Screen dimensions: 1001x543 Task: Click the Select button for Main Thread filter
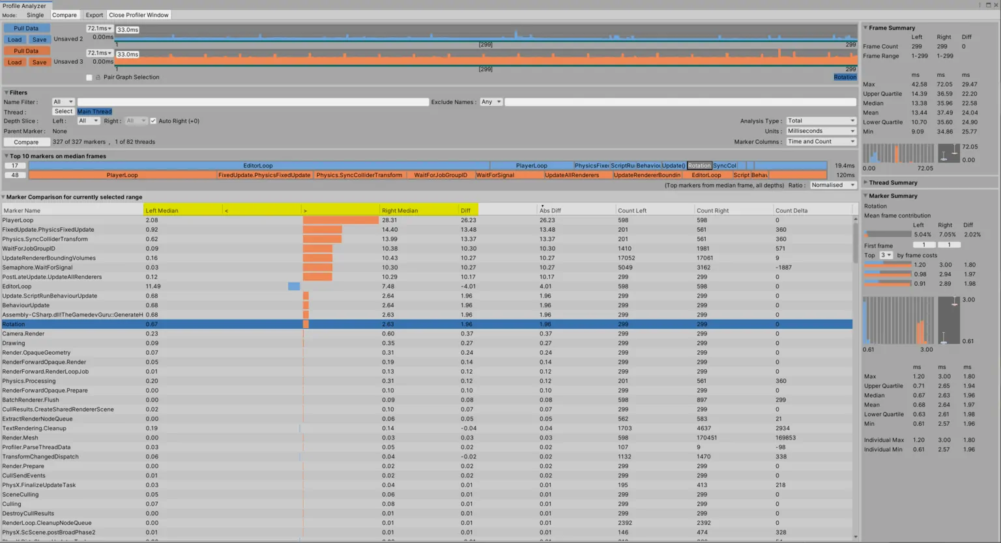[63, 111]
